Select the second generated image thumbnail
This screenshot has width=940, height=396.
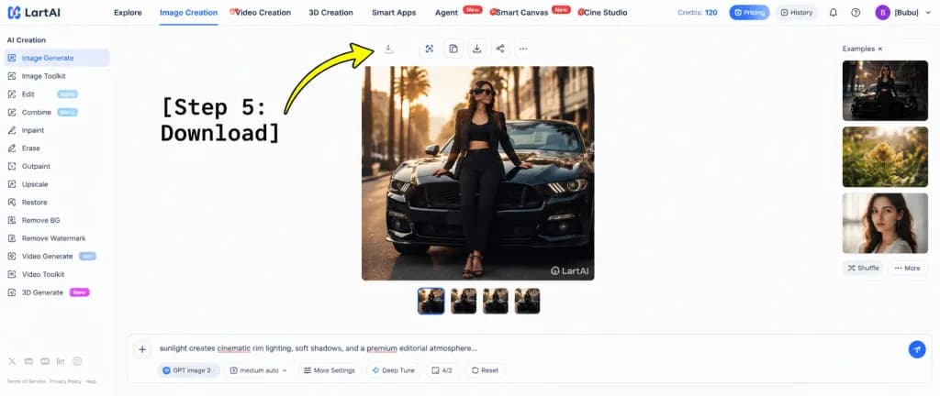point(464,301)
